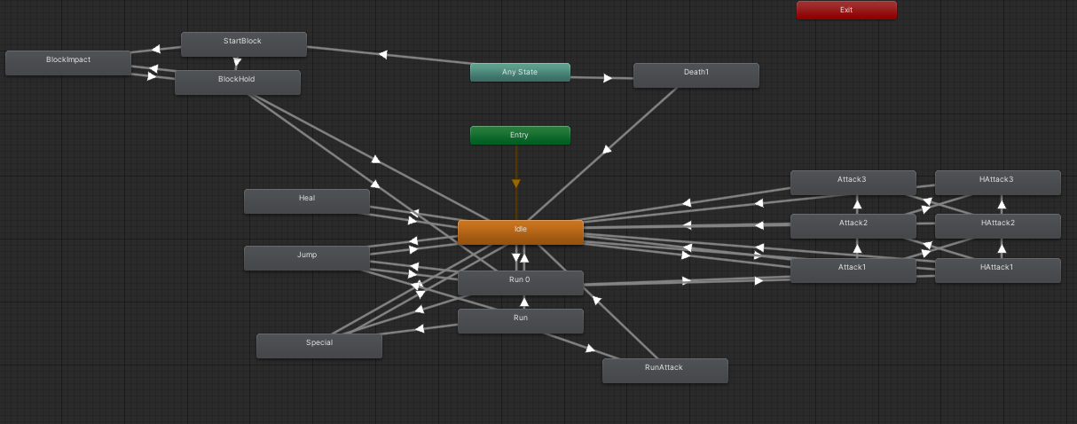Select the teal Any State node
Image resolution: width=1077 pixels, height=424 pixels.
click(520, 72)
